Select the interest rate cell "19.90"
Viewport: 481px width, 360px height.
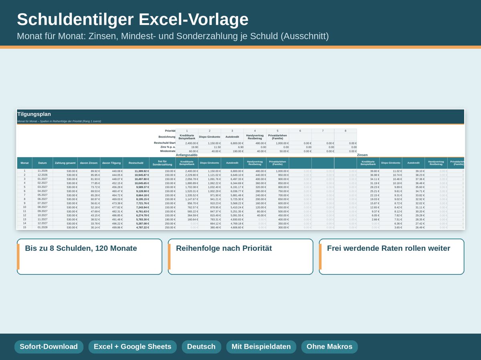coord(187,147)
